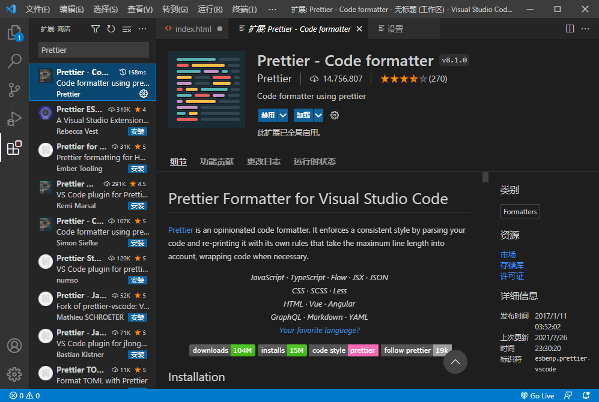Image resolution: width=599 pixels, height=402 pixels.
Task: Click the 卸载 uninstall button
Action: click(x=303, y=115)
